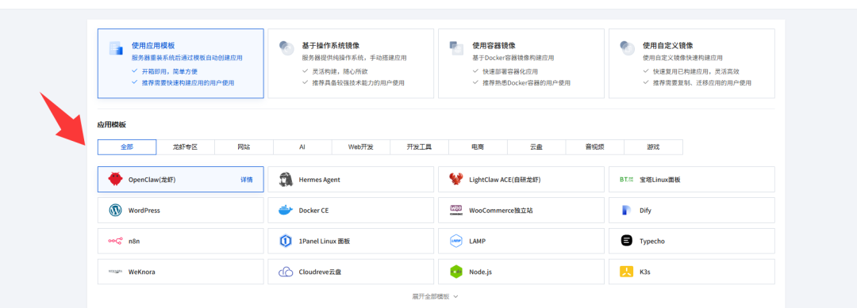Image resolution: width=857 pixels, height=308 pixels.
Task: Pick the 1Panel Linux 面板 label
Action: click(x=324, y=241)
